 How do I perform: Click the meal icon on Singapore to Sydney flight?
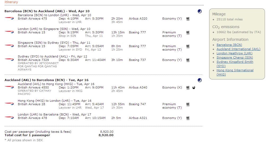pos(188,46)
